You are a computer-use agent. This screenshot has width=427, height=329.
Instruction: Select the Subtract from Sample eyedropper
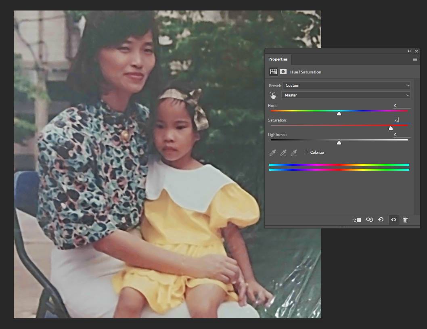[x=294, y=153]
